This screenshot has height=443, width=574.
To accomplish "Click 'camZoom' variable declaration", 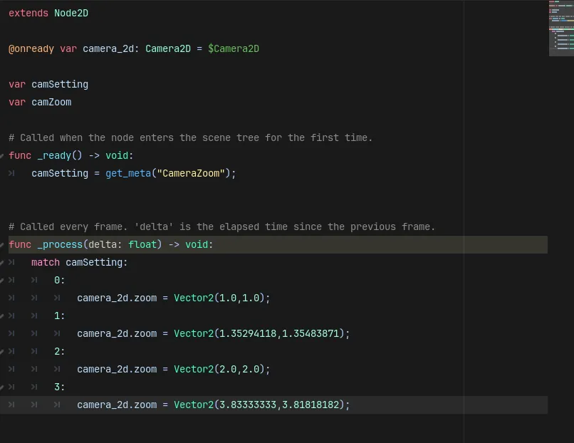I will pos(51,102).
